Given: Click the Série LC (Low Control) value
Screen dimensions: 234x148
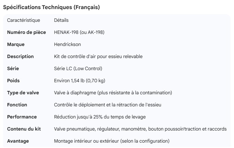Looking at the screenshot, I should 78,69.
